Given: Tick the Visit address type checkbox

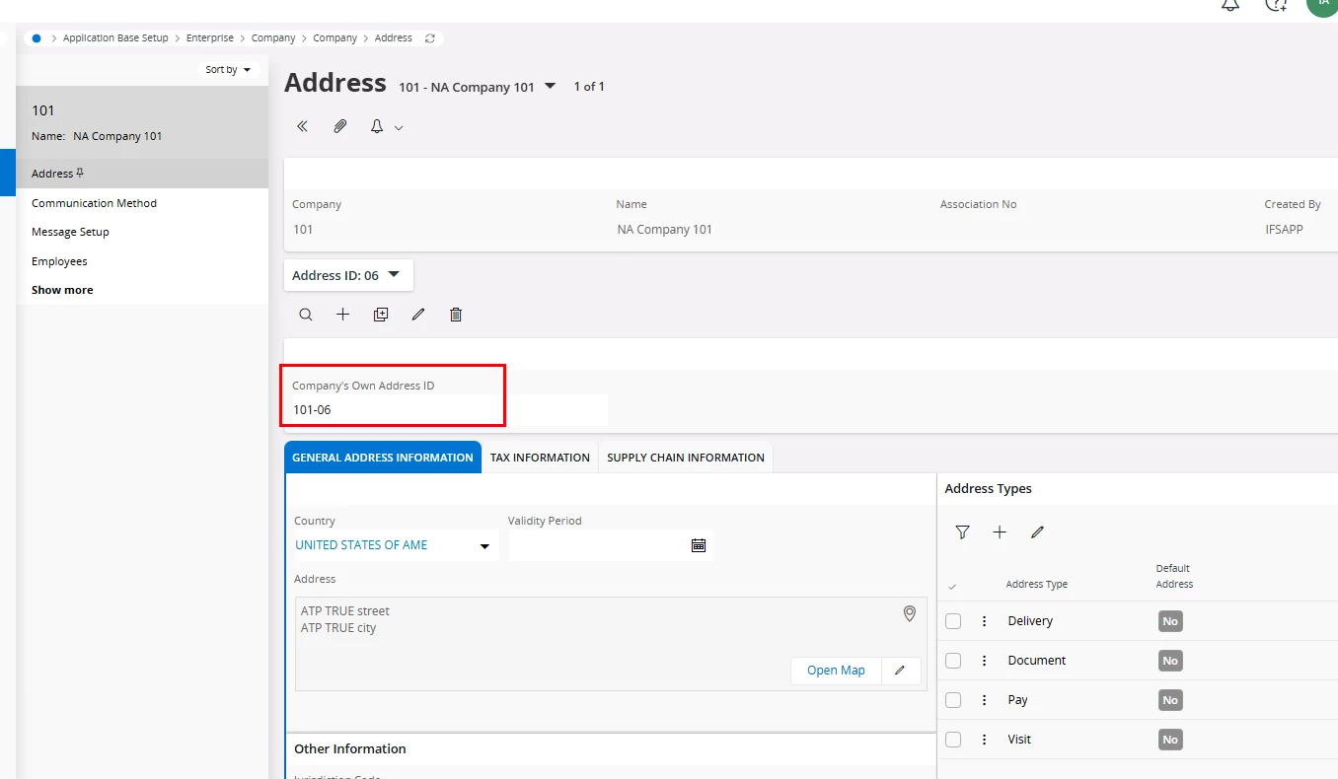Looking at the screenshot, I should (953, 740).
